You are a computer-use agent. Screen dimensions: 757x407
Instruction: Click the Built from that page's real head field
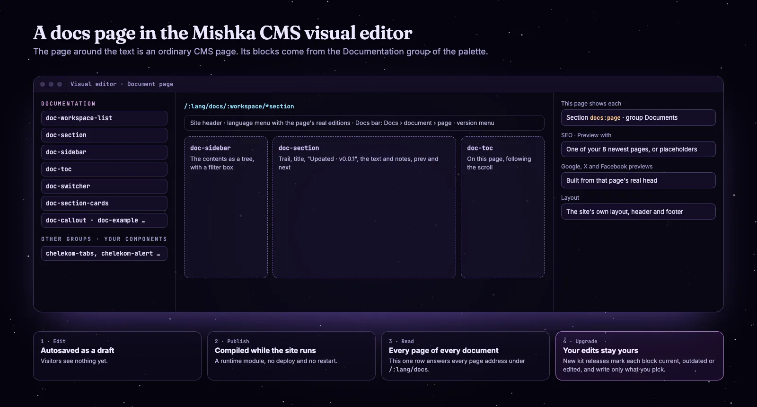click(x=638, y=180)
